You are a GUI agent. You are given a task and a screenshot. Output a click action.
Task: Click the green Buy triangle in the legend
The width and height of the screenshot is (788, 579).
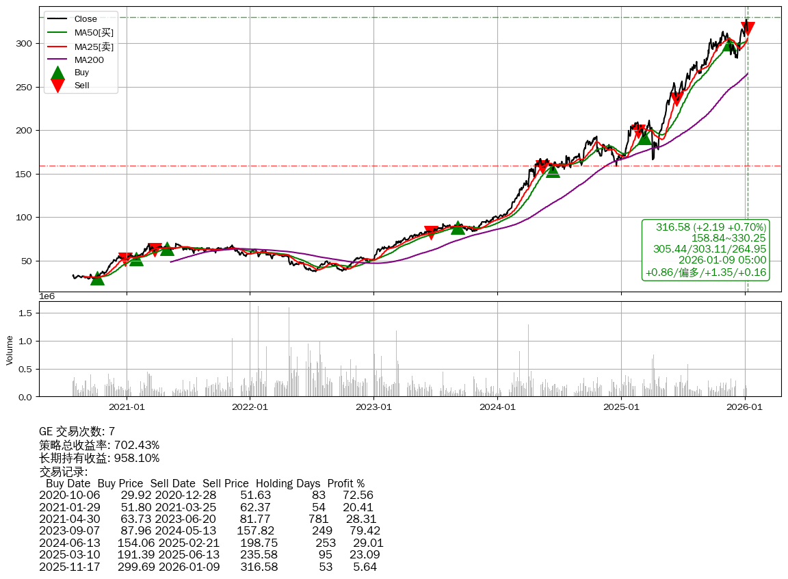tap(58, 73)
